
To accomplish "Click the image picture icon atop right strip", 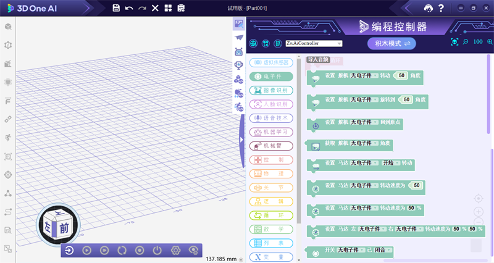I will coord(239,24).
